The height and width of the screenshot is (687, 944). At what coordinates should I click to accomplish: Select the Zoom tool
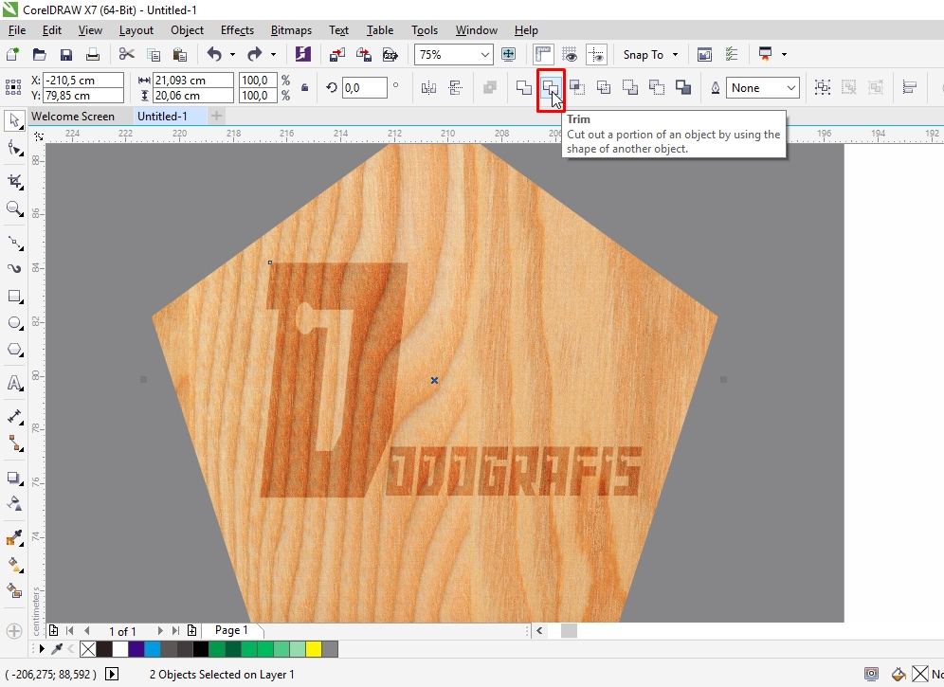[x=13, y=209]
